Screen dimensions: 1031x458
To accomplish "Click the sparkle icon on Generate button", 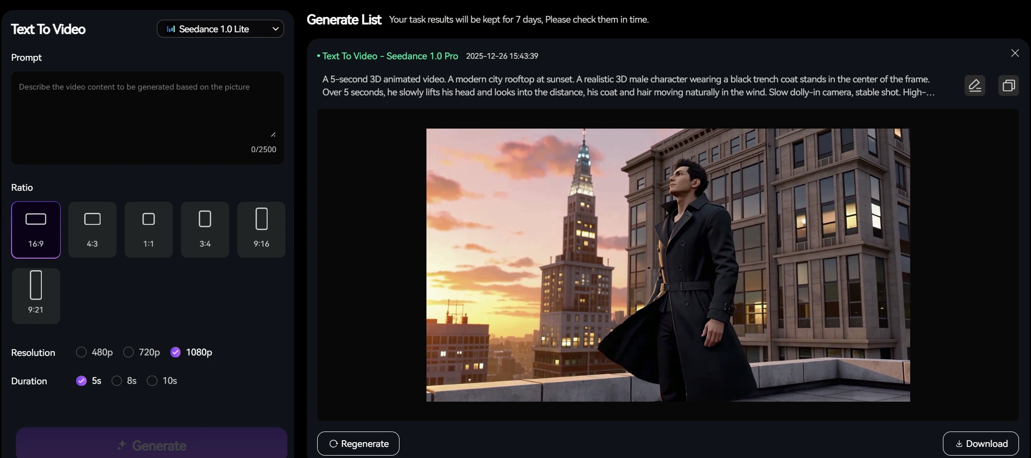I will tap(123, 445).
